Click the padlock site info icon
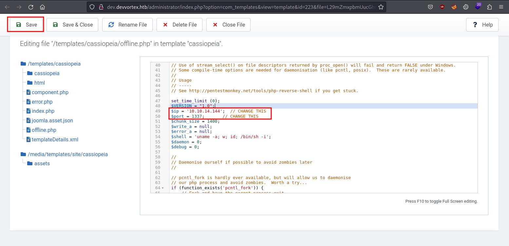 tap(101, 7)
